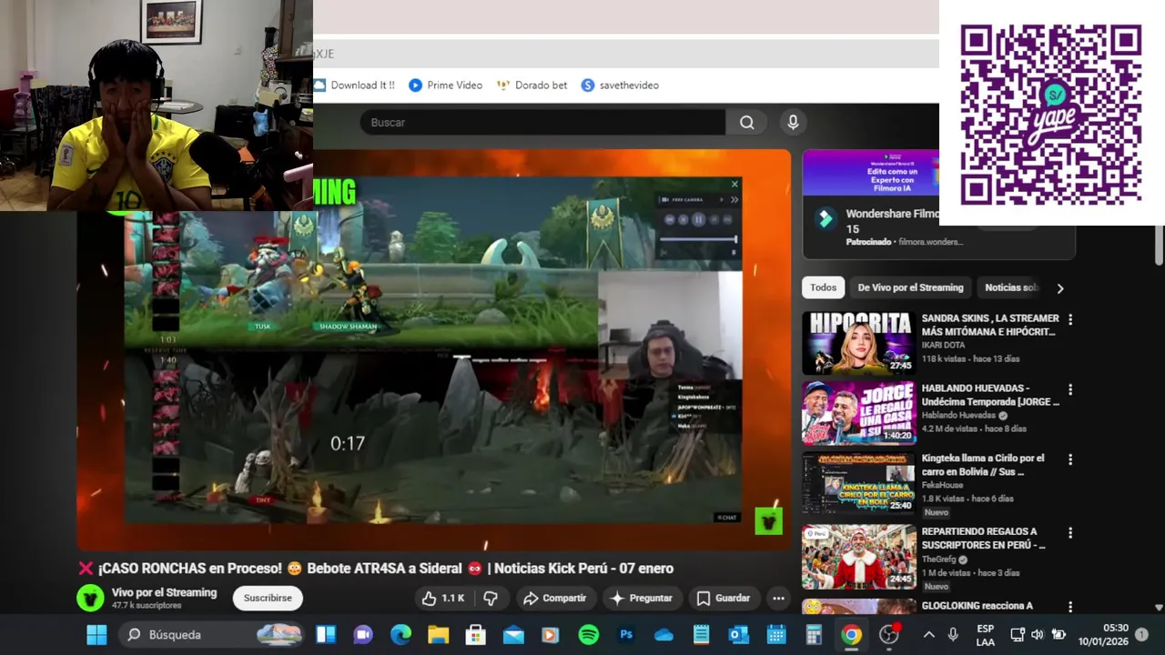Open the Calendar app from the taskbar

coord(776,635)
